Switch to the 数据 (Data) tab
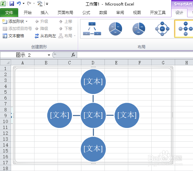The height and width of the screenshot is (171, 193). [103, 13]
